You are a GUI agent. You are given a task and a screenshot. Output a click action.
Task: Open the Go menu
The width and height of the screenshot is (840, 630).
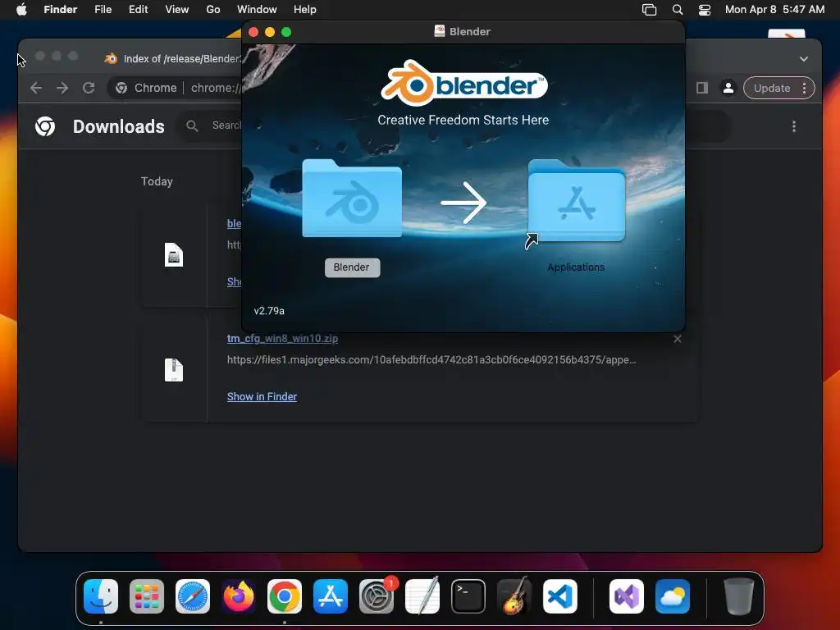click(213, 10)
